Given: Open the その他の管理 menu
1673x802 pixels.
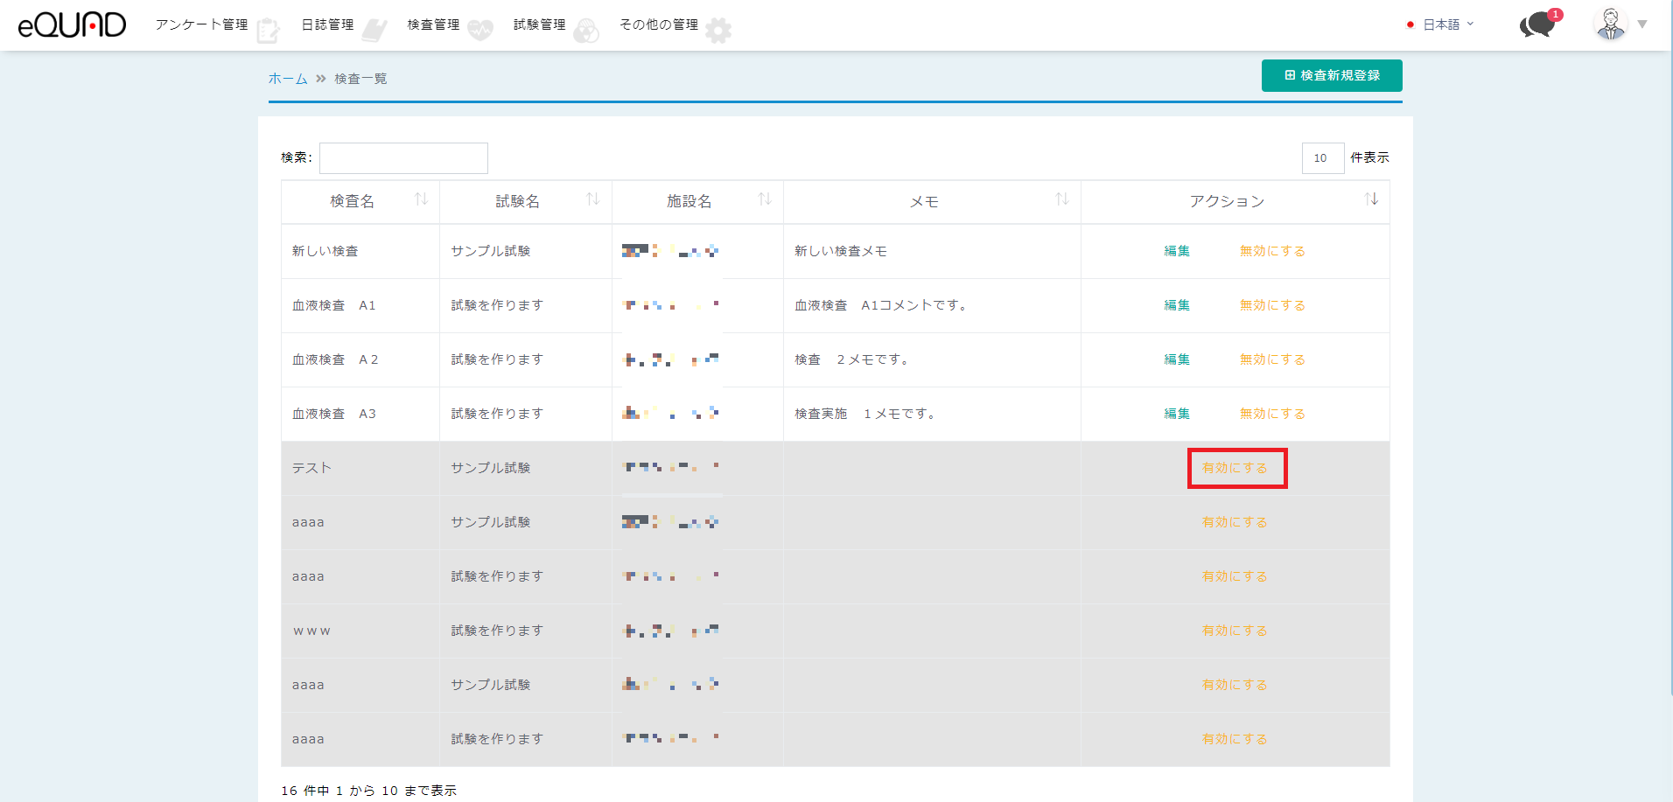Looking at the screenshot, I should (x=674, y=25).
